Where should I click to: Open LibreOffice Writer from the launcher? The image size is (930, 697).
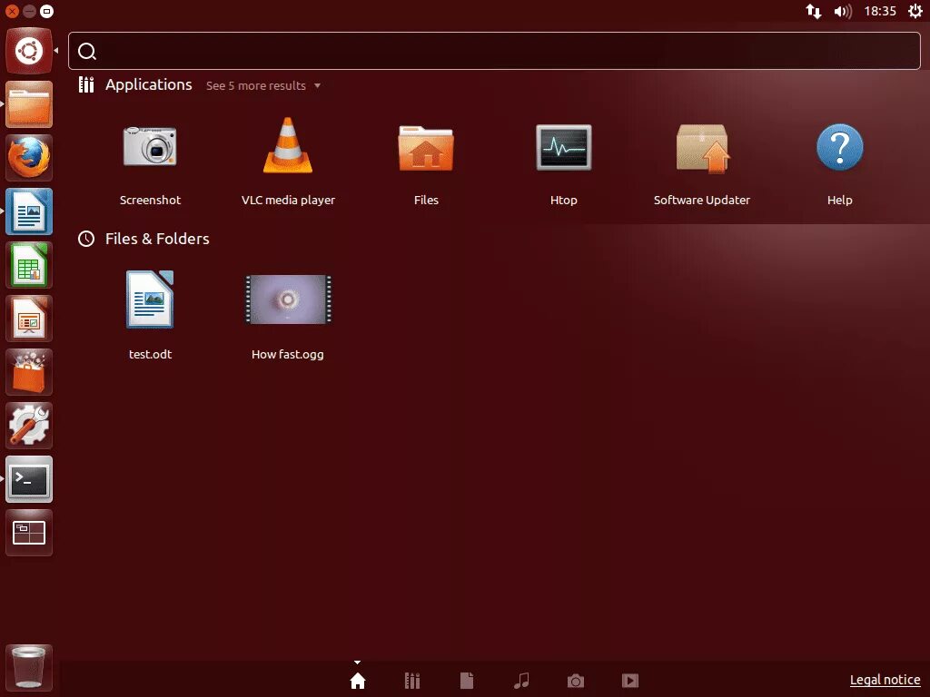click(x=29, y=211)
